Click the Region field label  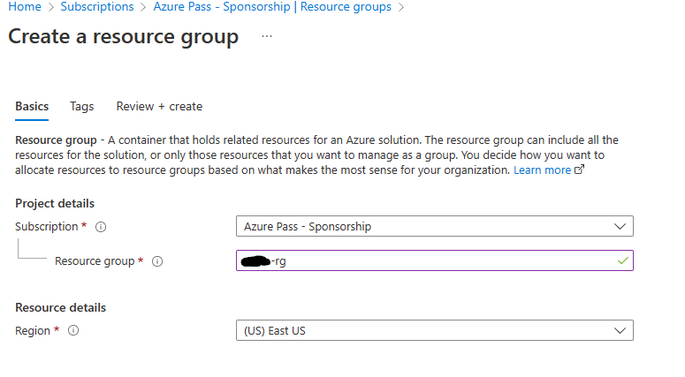[34, 330]
